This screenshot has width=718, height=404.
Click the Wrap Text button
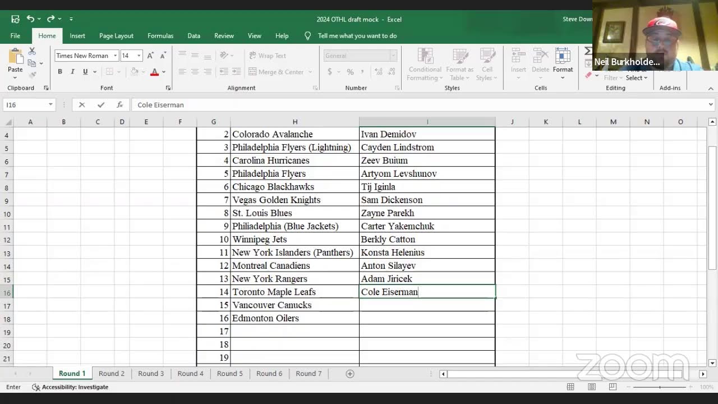267,56
